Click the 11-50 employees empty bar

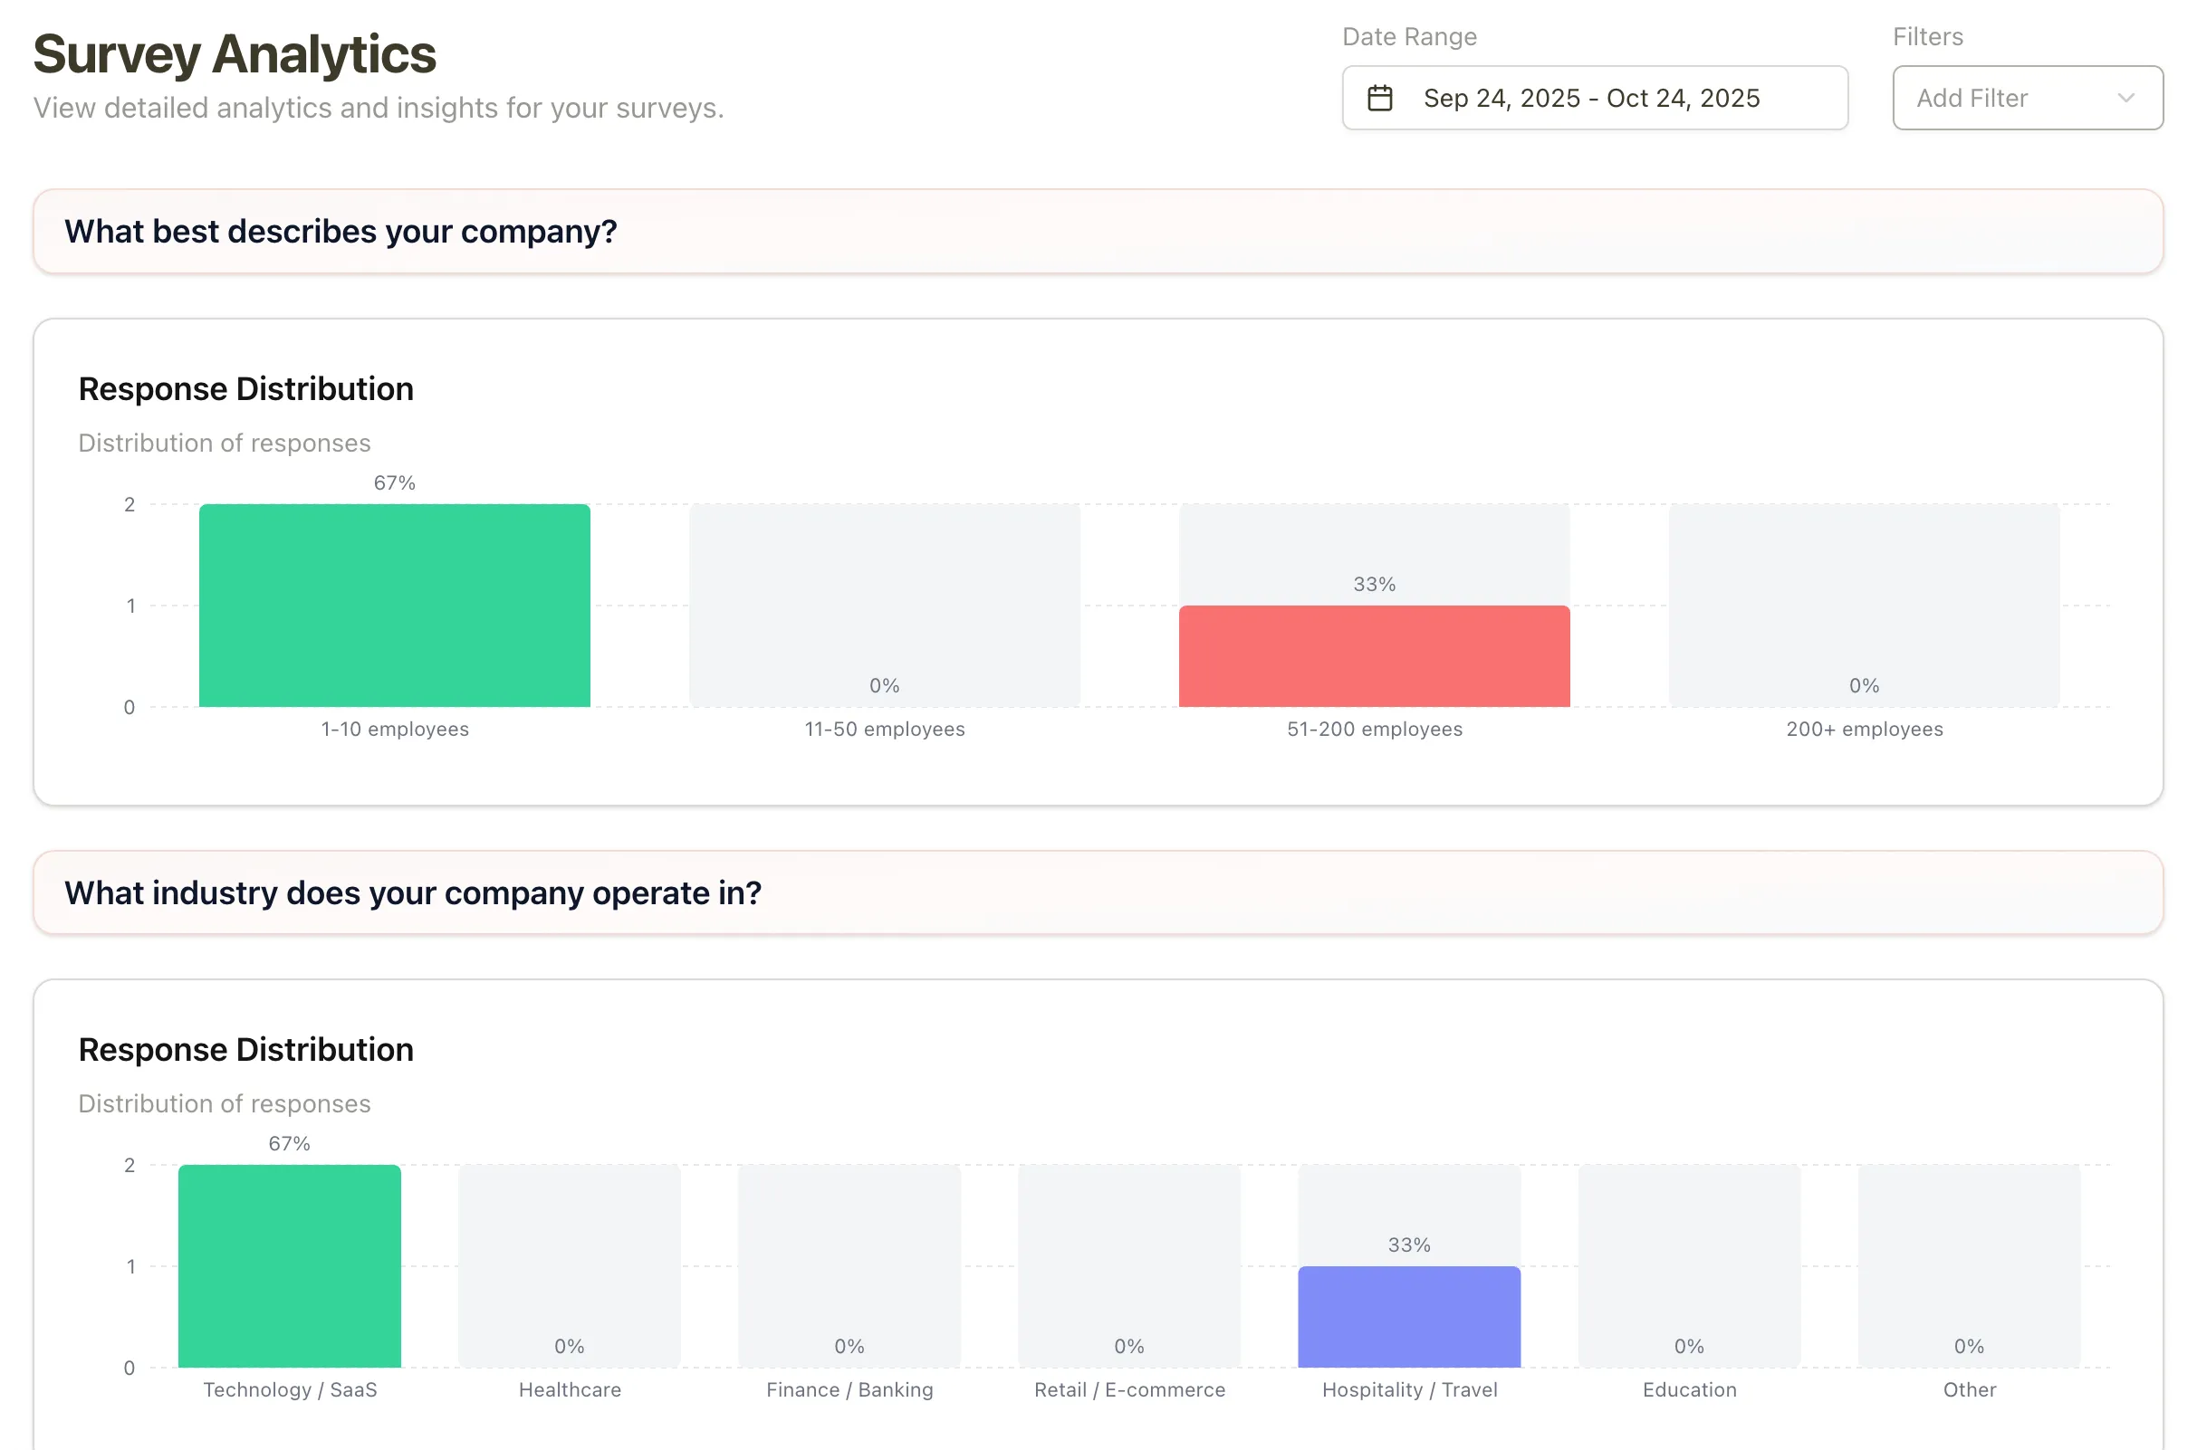884,606
